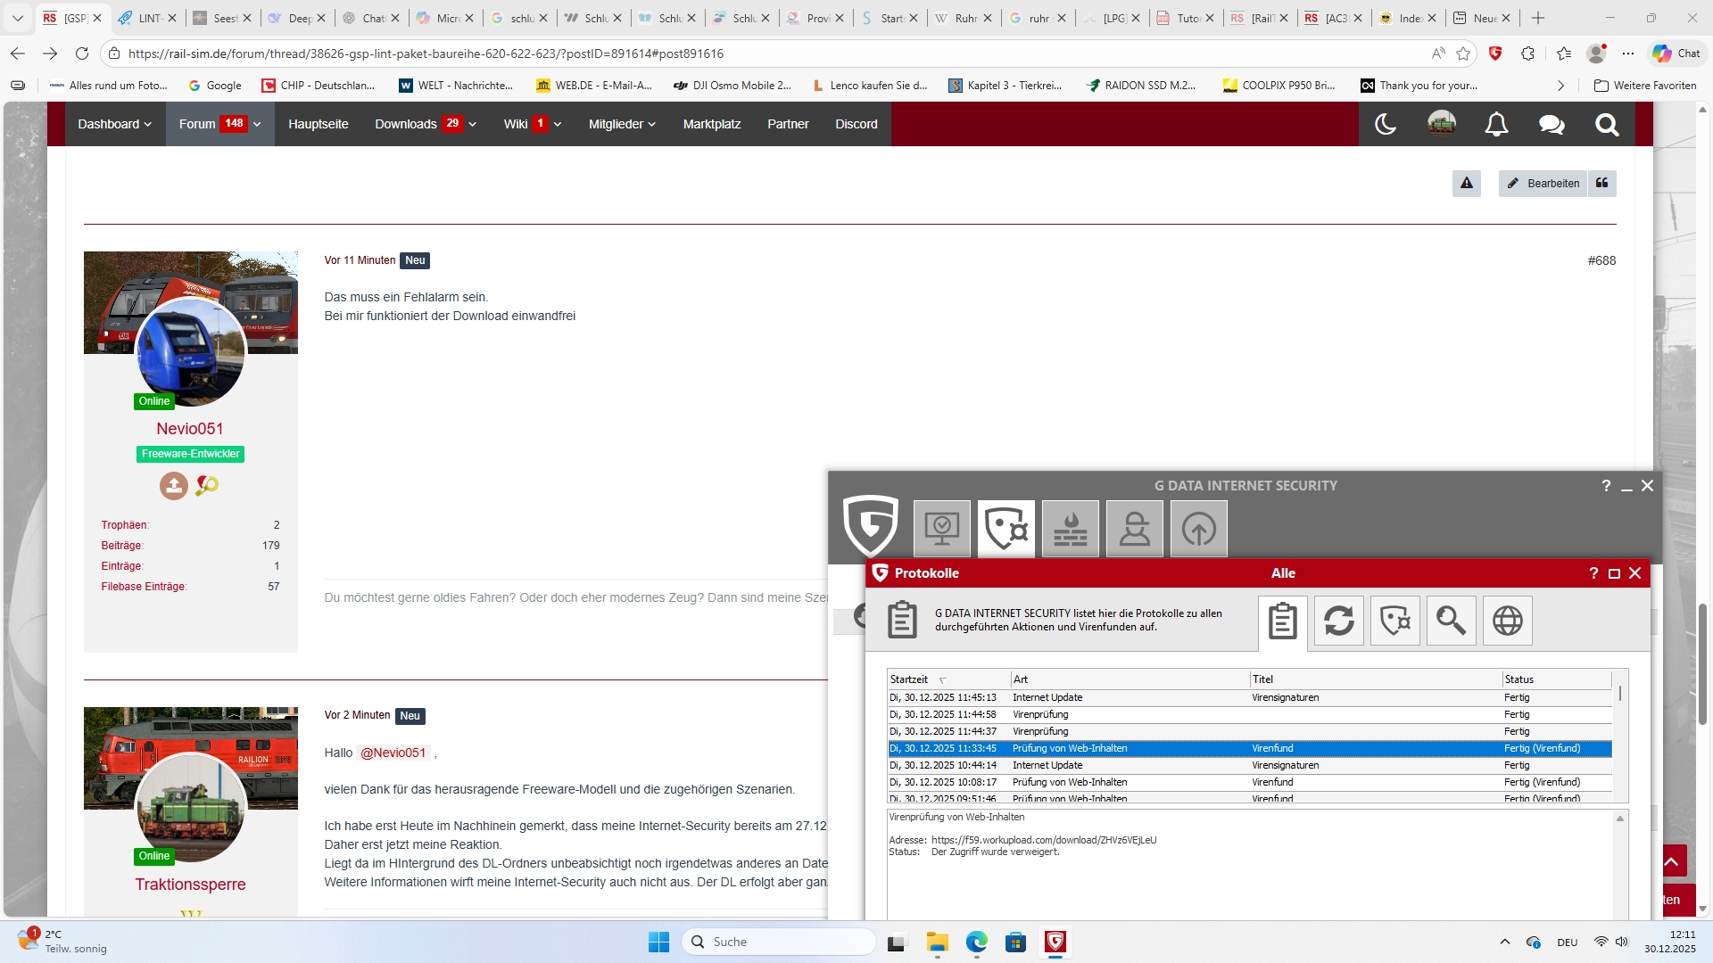Toggle dark mode moon icon
Viewport: 1713px width, 963px height.
click(1385, 124)
